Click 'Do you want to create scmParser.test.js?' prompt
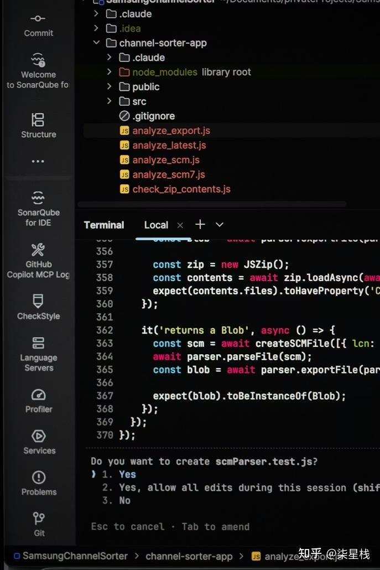 tap(204, 462)
